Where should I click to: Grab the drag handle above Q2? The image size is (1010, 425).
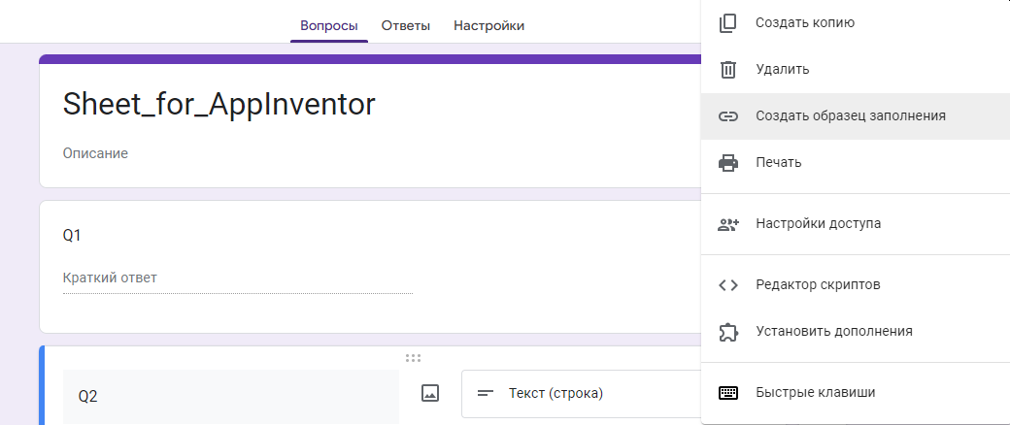(413, 358)
